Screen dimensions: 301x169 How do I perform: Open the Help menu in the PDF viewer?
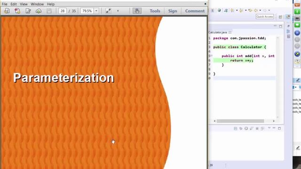[x=51, y=4]
